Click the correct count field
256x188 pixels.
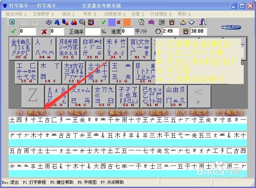[27, 31]
